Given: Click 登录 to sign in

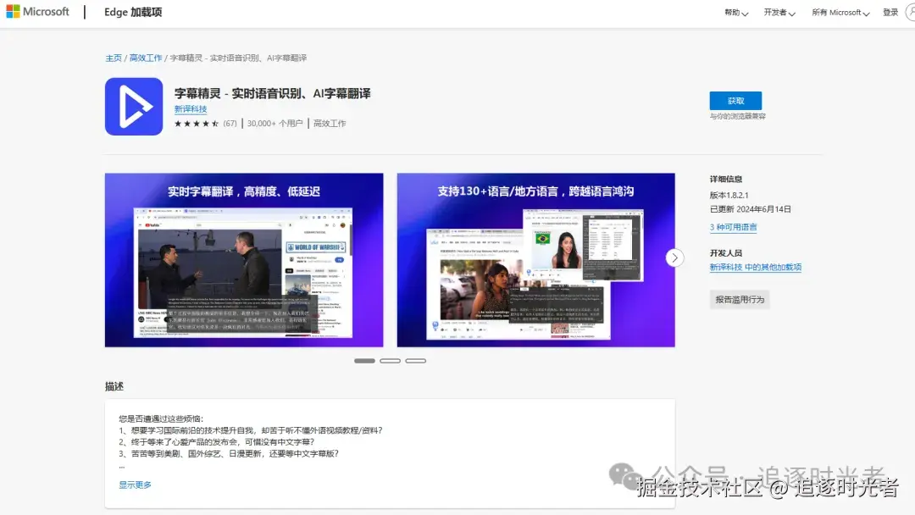Looking at the screenshot, I should tap(890, 12).
